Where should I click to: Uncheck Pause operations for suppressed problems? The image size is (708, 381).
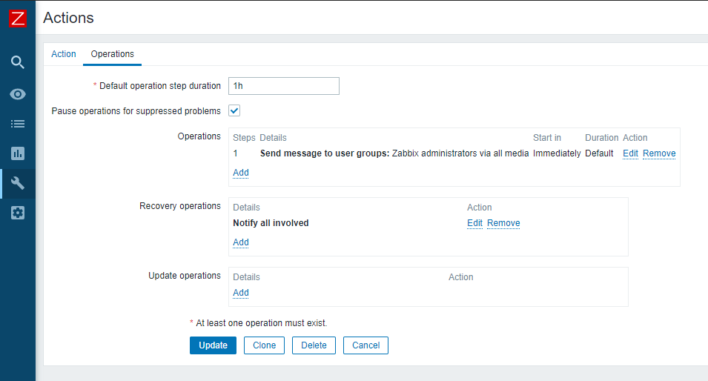click(234, 111)
